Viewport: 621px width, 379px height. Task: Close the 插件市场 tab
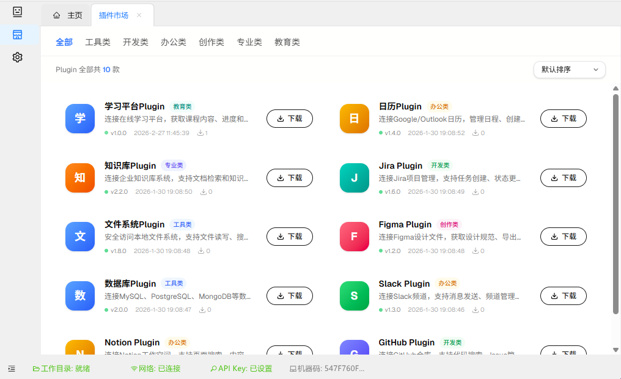pyautogui.click(x=139, y=15)
